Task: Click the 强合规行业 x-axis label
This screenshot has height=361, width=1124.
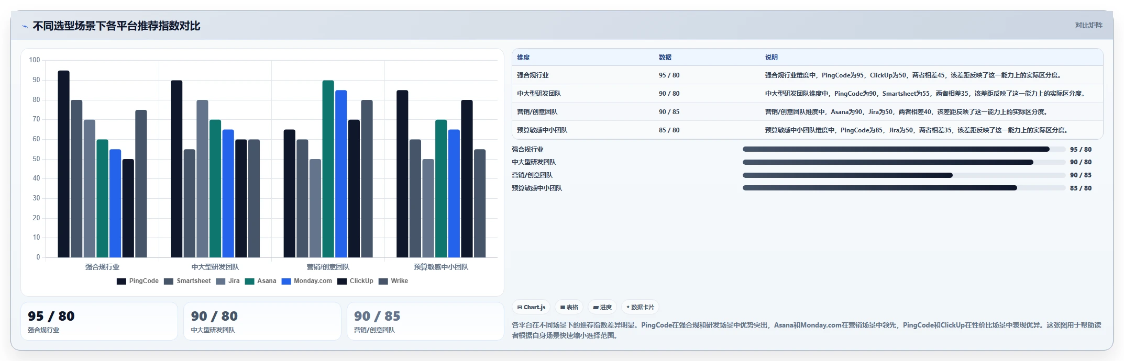Action: click(x=102, y=267)
